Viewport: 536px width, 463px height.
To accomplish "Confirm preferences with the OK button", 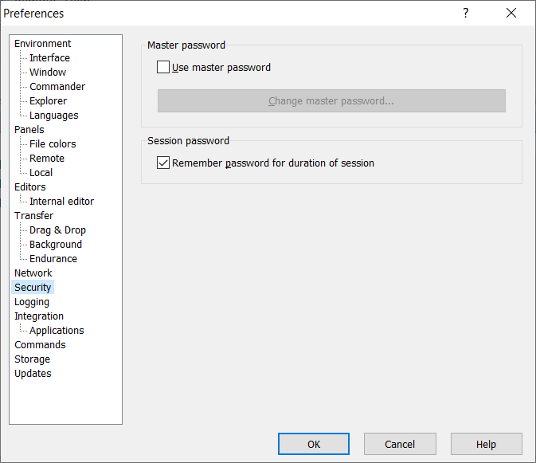I will click(313, 444).
